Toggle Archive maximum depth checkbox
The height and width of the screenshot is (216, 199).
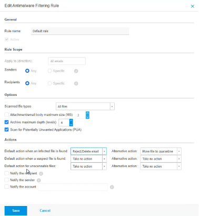point(6,122)
